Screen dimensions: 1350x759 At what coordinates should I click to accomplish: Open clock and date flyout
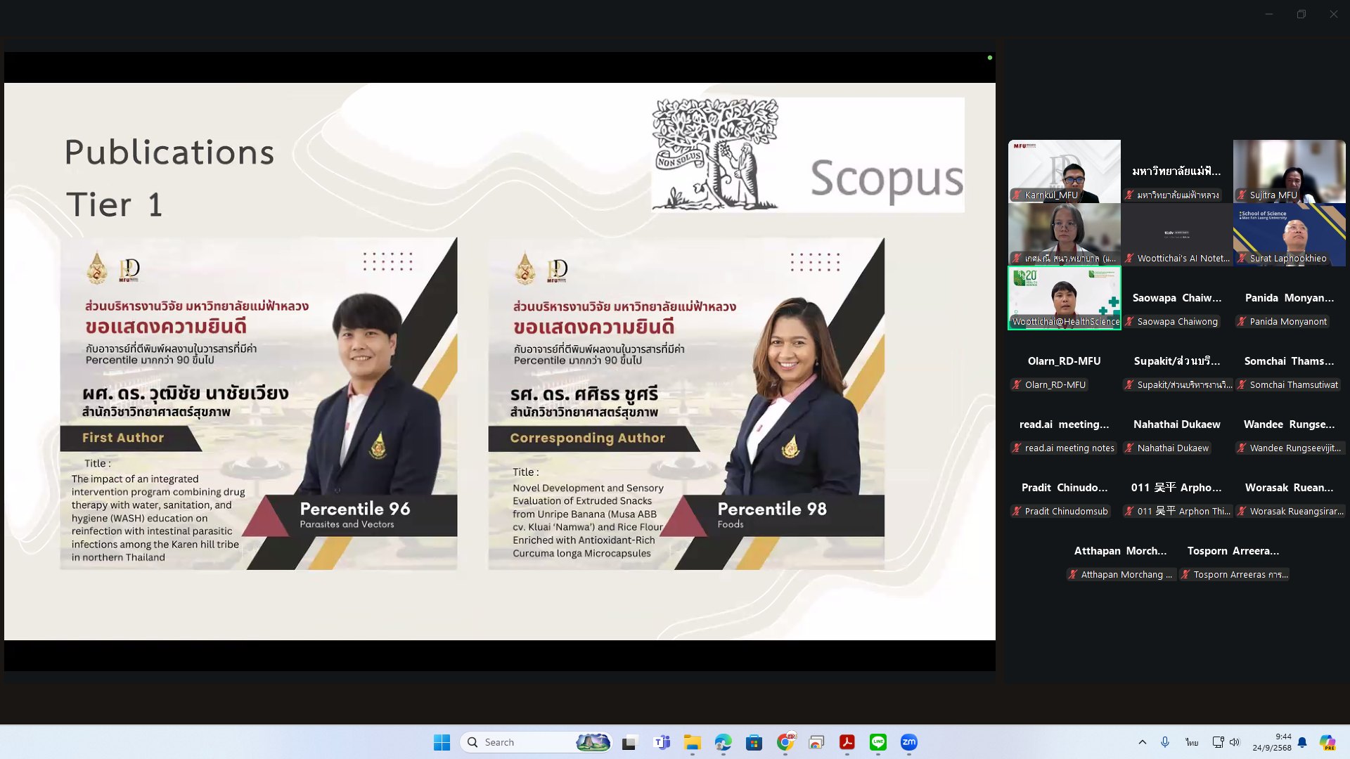pos(1271,742)
